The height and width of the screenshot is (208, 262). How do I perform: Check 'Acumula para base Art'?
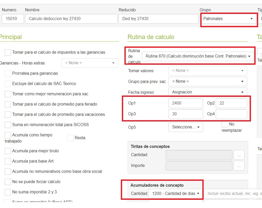8,161
